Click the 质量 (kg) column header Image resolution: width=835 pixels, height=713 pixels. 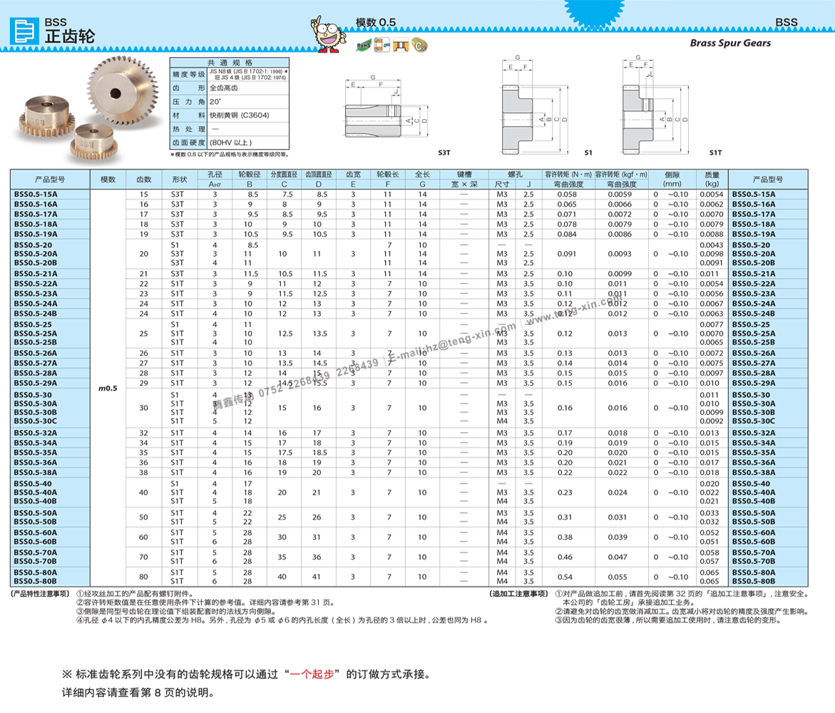coord(712,179)
